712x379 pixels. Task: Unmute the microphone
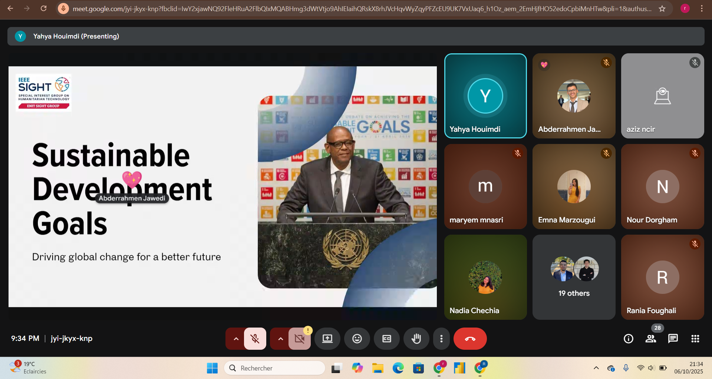click(255, 339)
